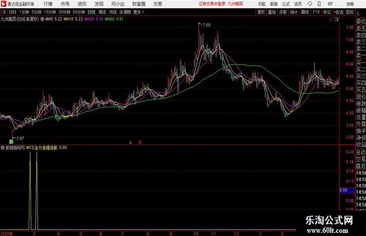Click the blue info marker near July
This screenshot has height=236, width=366.
[x=131, y=142]
